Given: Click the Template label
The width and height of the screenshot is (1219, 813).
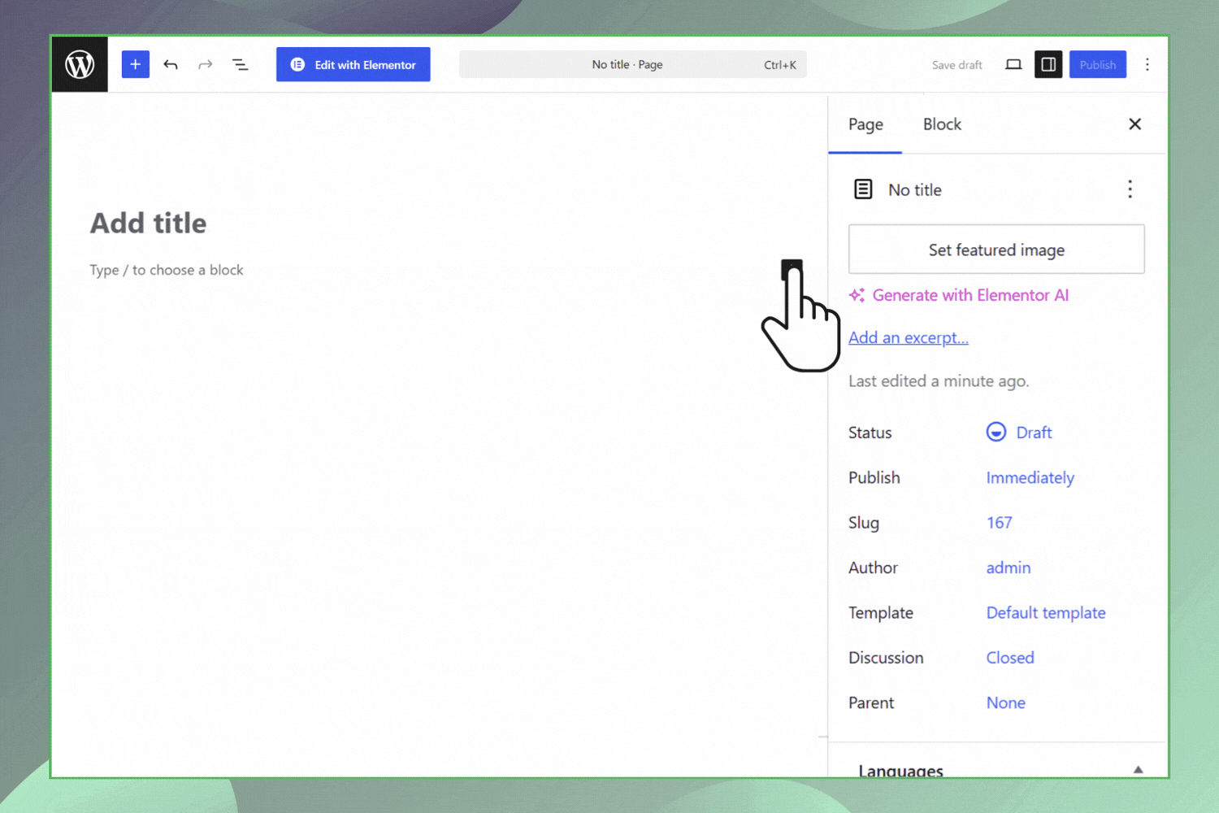Looking at the screenshot, I should (881, 612).
